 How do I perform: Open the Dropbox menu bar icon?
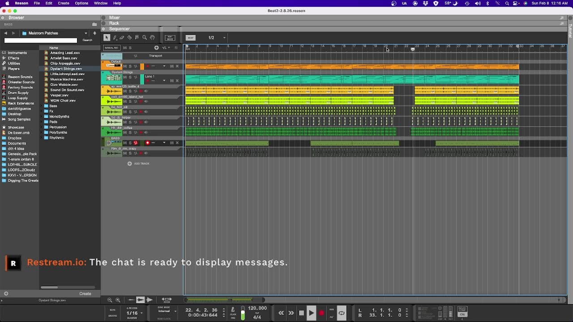[x=425, y=3]
